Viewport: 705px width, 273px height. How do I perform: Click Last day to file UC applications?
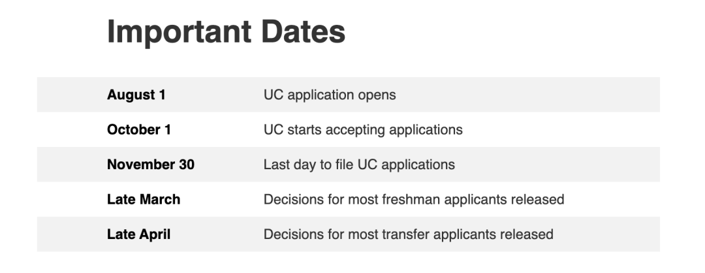pos(359,165)
